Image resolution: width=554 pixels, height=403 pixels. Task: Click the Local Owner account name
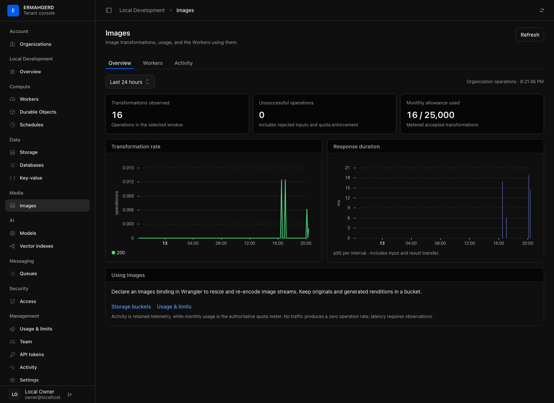(x=40, y=392)
